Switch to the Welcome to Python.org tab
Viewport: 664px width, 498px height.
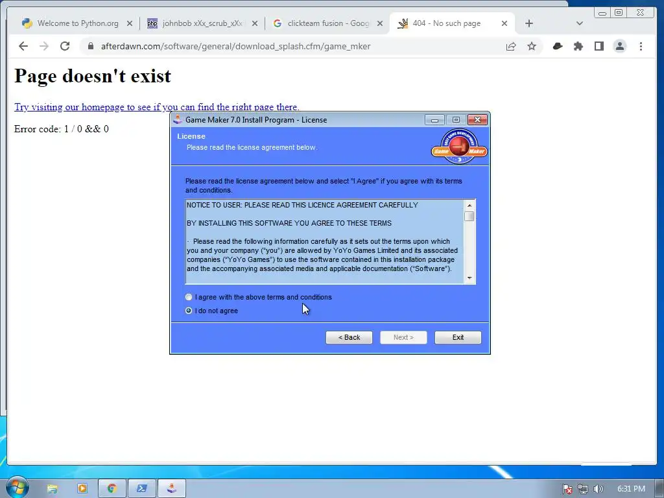click(78, 23)
